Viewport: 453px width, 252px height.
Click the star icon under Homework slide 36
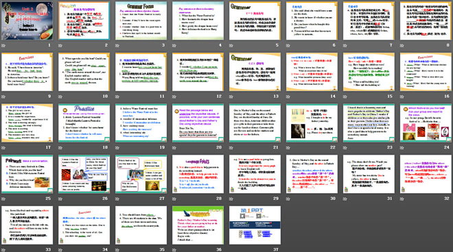click(x=174, y=250)
